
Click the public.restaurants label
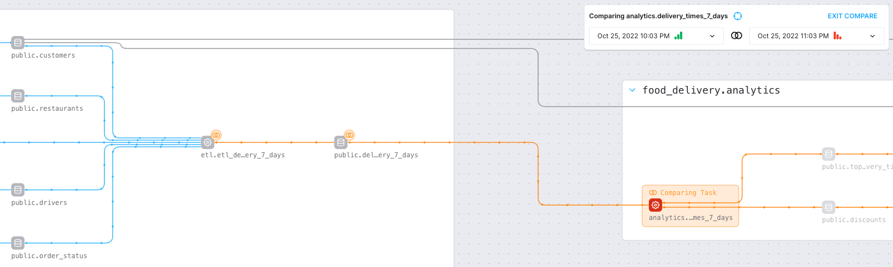(47, 109)
